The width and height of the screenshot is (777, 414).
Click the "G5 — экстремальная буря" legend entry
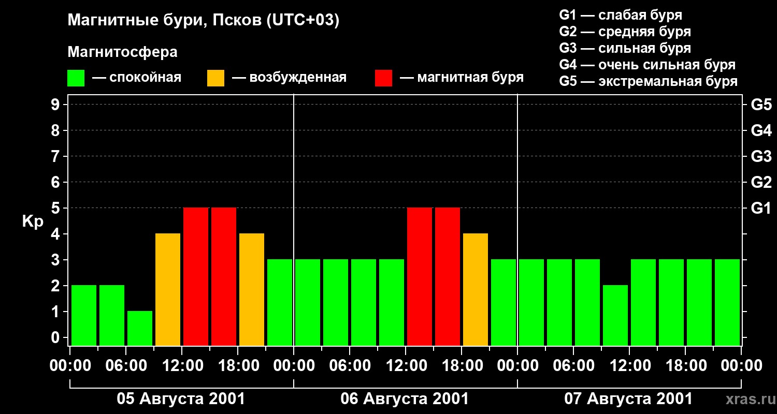coord(648,81)
